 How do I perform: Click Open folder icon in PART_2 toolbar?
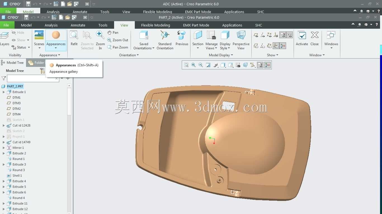pos(67,17)
